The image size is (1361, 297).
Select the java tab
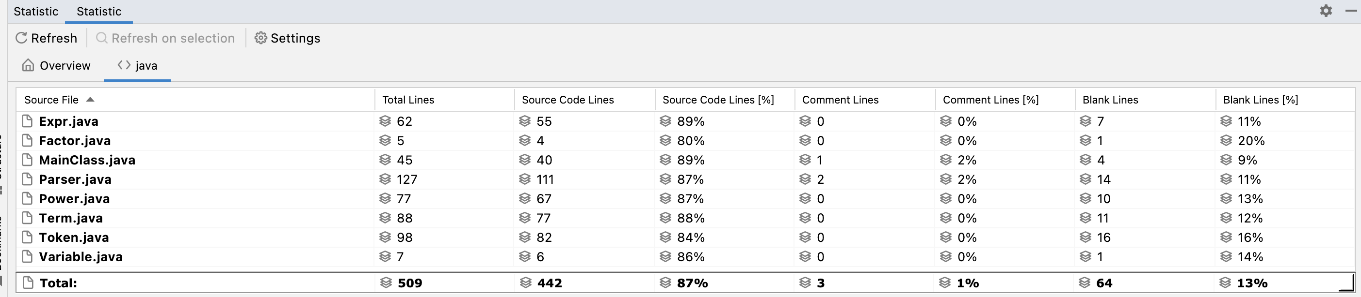137,66
